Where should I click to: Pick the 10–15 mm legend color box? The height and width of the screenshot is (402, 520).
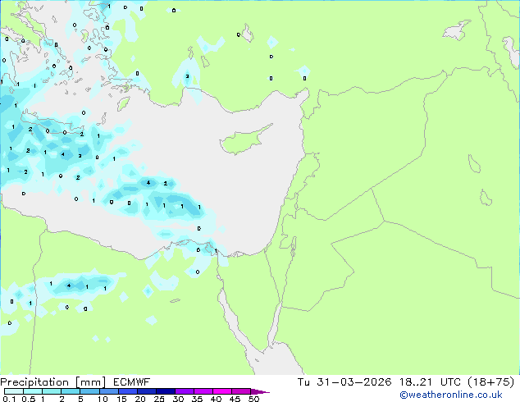click(109, 391)
